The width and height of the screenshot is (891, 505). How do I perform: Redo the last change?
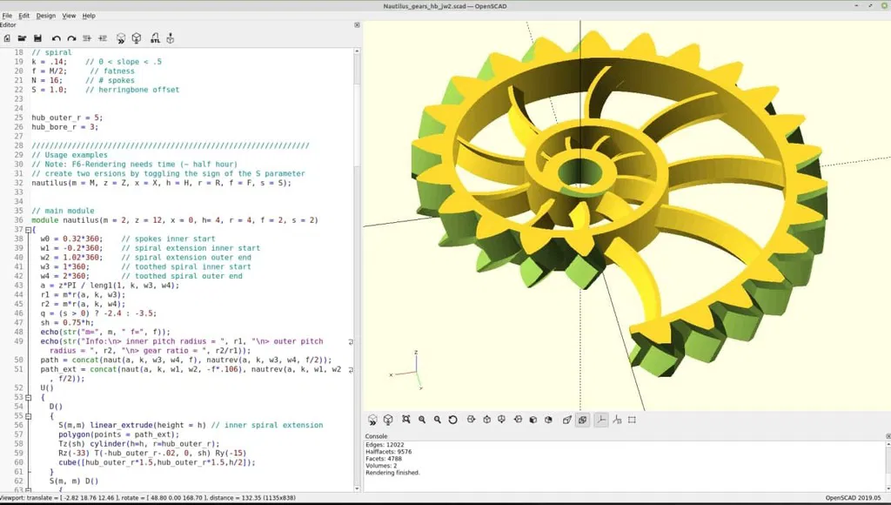click(x=71, y=37)
